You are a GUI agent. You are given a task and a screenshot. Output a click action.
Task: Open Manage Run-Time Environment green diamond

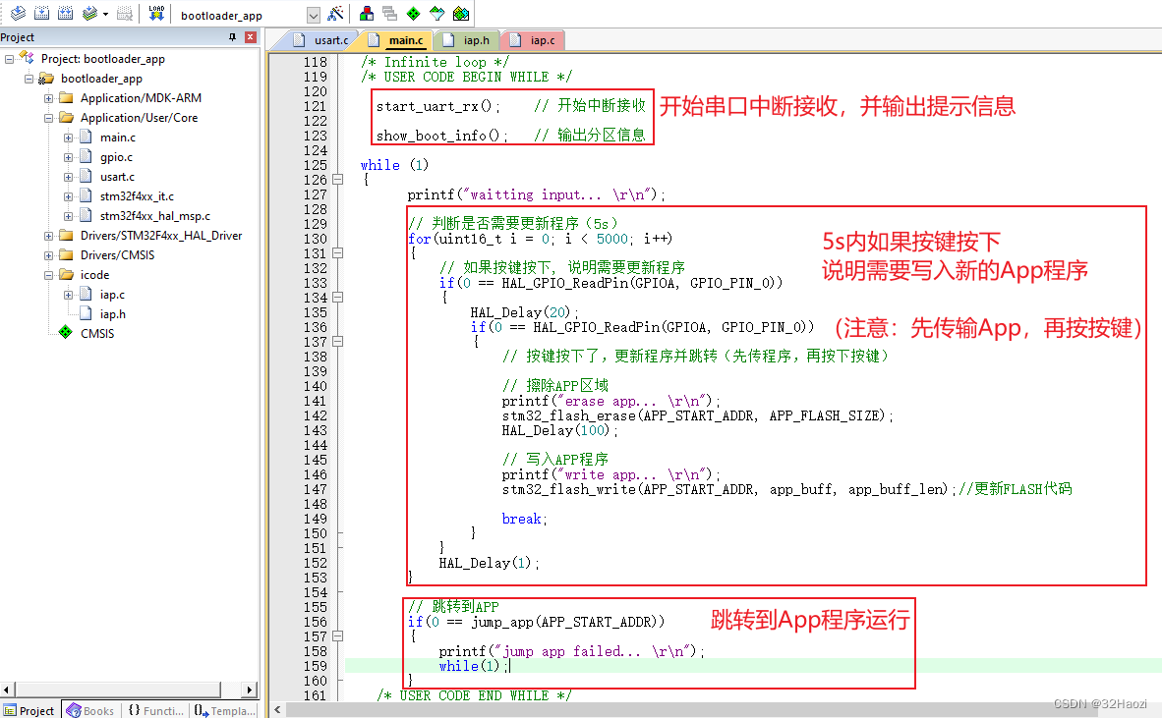pyautogui.click(x=413, y=14)
